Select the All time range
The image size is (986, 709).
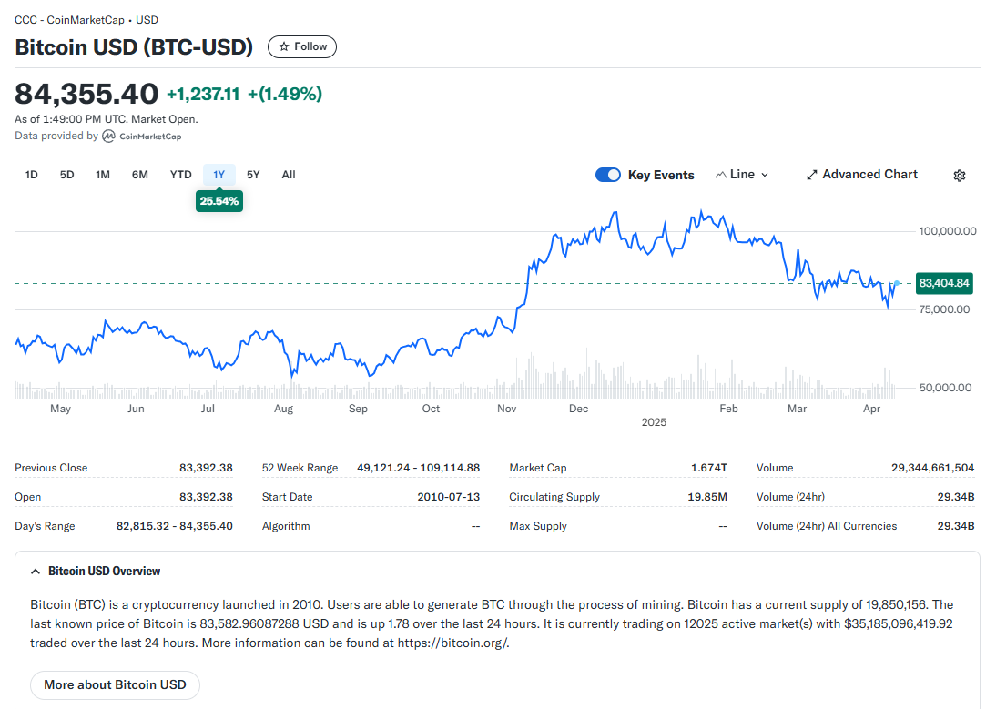[289, 175]
